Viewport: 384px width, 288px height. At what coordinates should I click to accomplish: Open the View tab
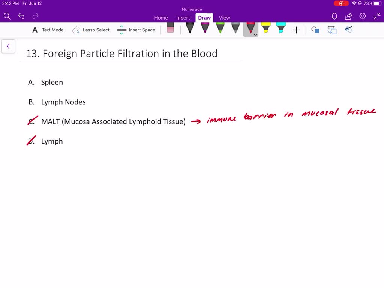click(x=224, y=18)
